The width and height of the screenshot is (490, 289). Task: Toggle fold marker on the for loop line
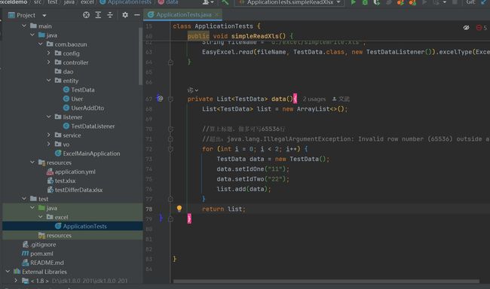170,149
